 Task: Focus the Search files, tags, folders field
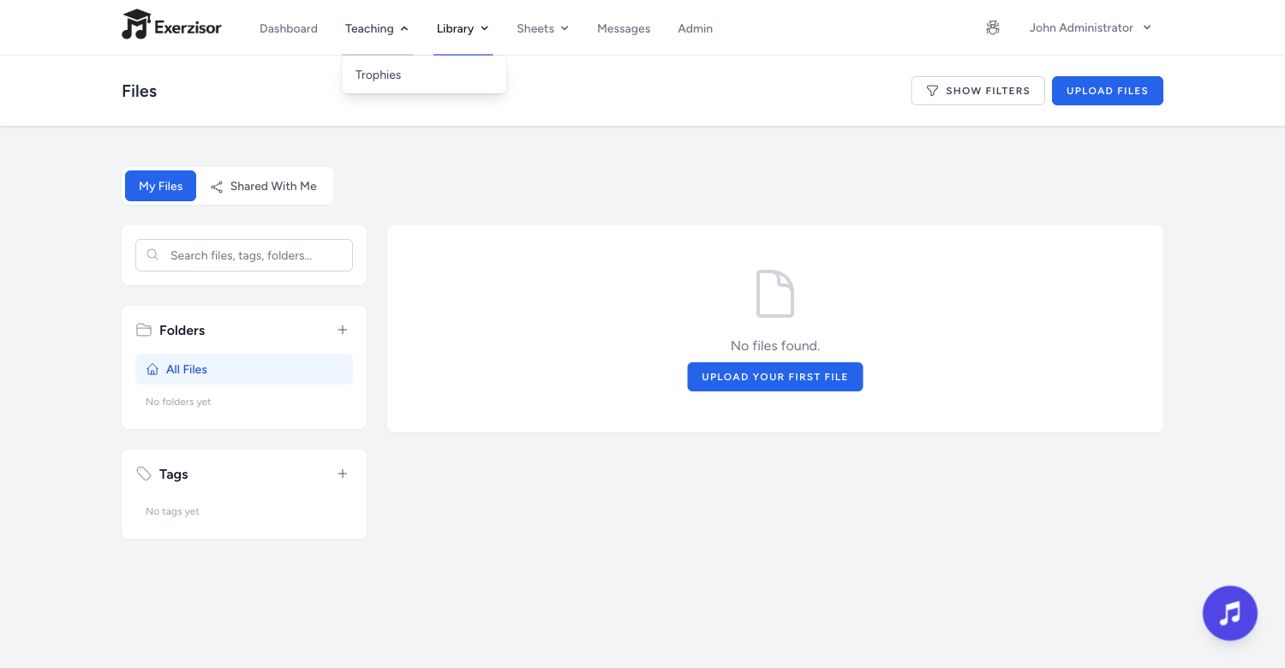tap(244, 255)
